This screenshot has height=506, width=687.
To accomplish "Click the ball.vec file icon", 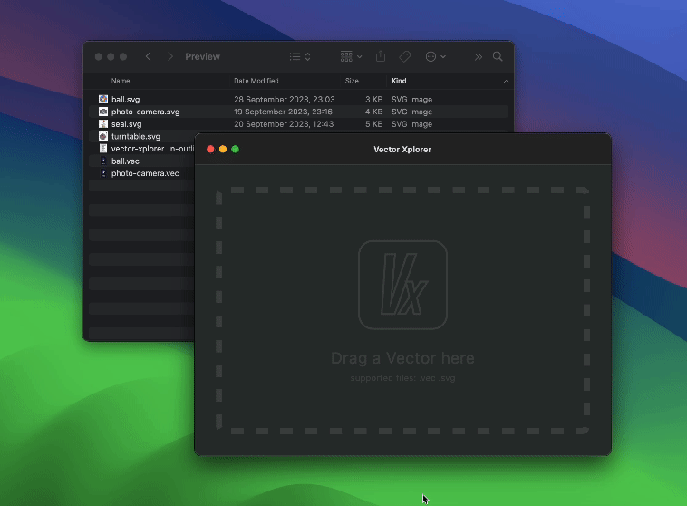I will click(x=103, y=161).
